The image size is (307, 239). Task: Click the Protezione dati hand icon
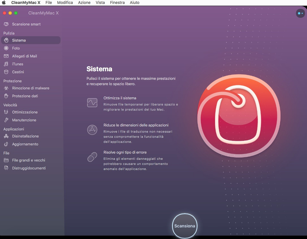click(x=6, y=96)
